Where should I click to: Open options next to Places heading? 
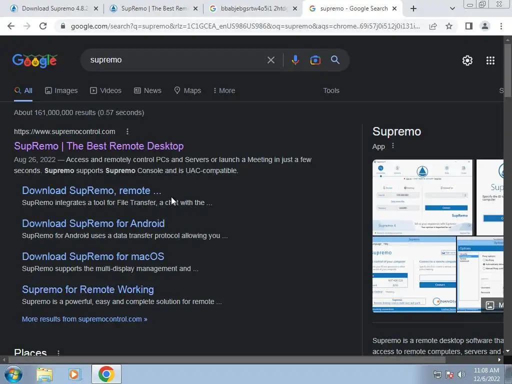[58, 353]
